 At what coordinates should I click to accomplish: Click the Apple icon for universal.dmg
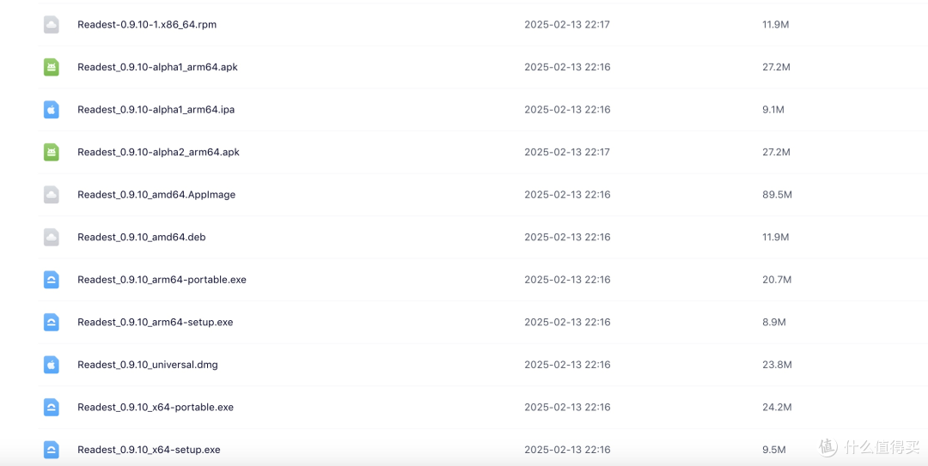(x=52, y=365)
